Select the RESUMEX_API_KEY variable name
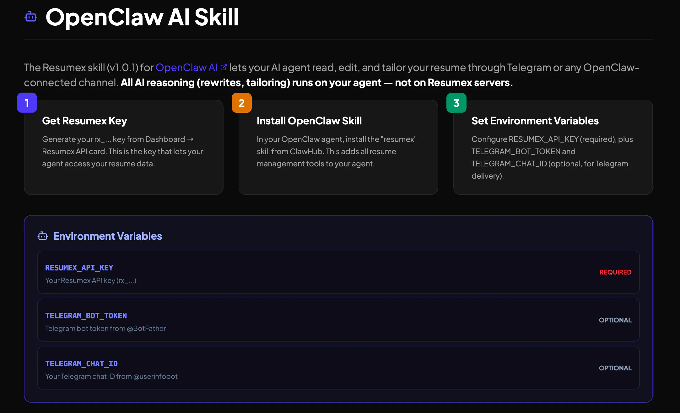Screen dimensions: 680x413 click(79, 268)
